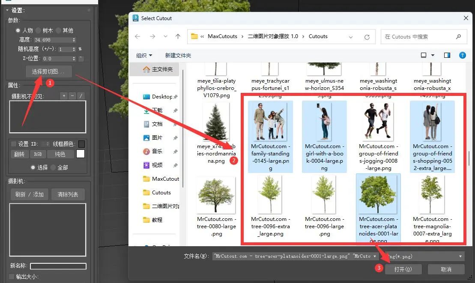The image size is (475, 283).
Task: Click the Refresh icon beside address bar
Action: tap(367, 37)
